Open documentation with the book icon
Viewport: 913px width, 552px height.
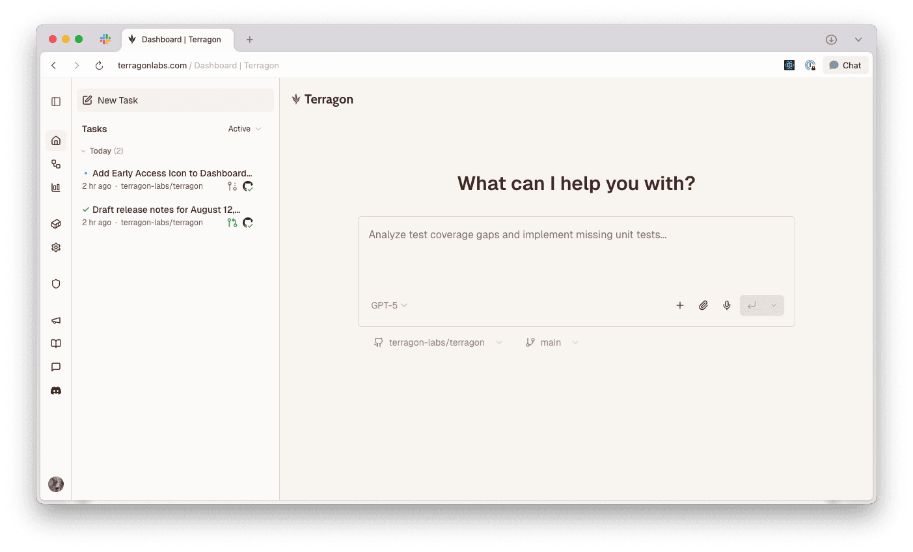click(56, 343)
